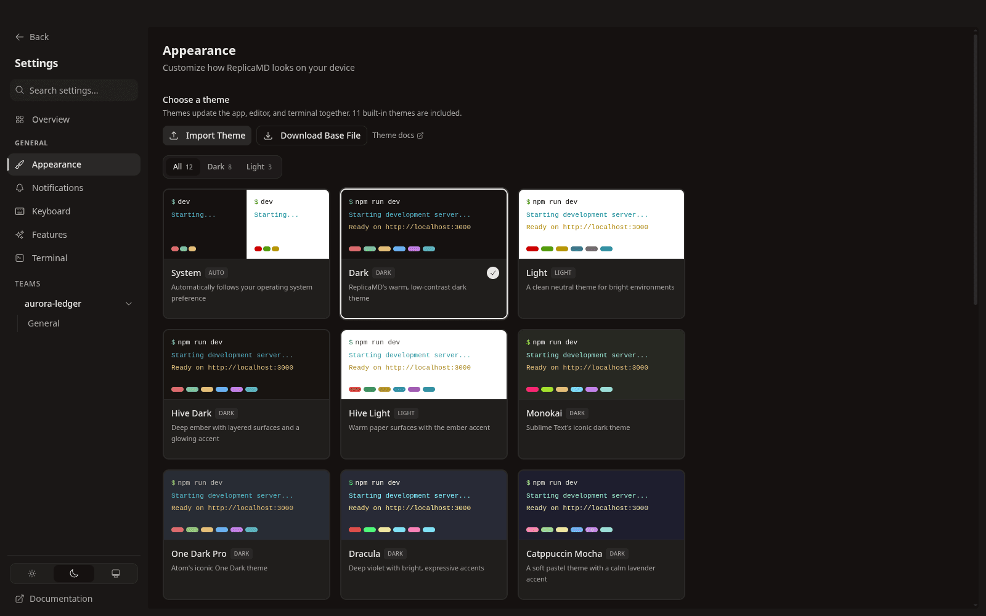Click the checkmark on the Dark theme card

[x=493, y=273]
